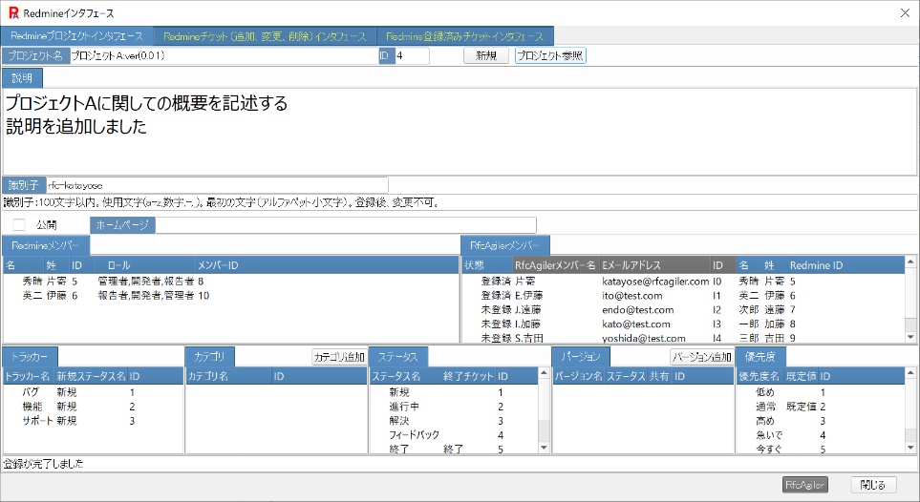Click the 優先度 list scroll down arrow
This screenshot has width=920, height=502.
910,448
